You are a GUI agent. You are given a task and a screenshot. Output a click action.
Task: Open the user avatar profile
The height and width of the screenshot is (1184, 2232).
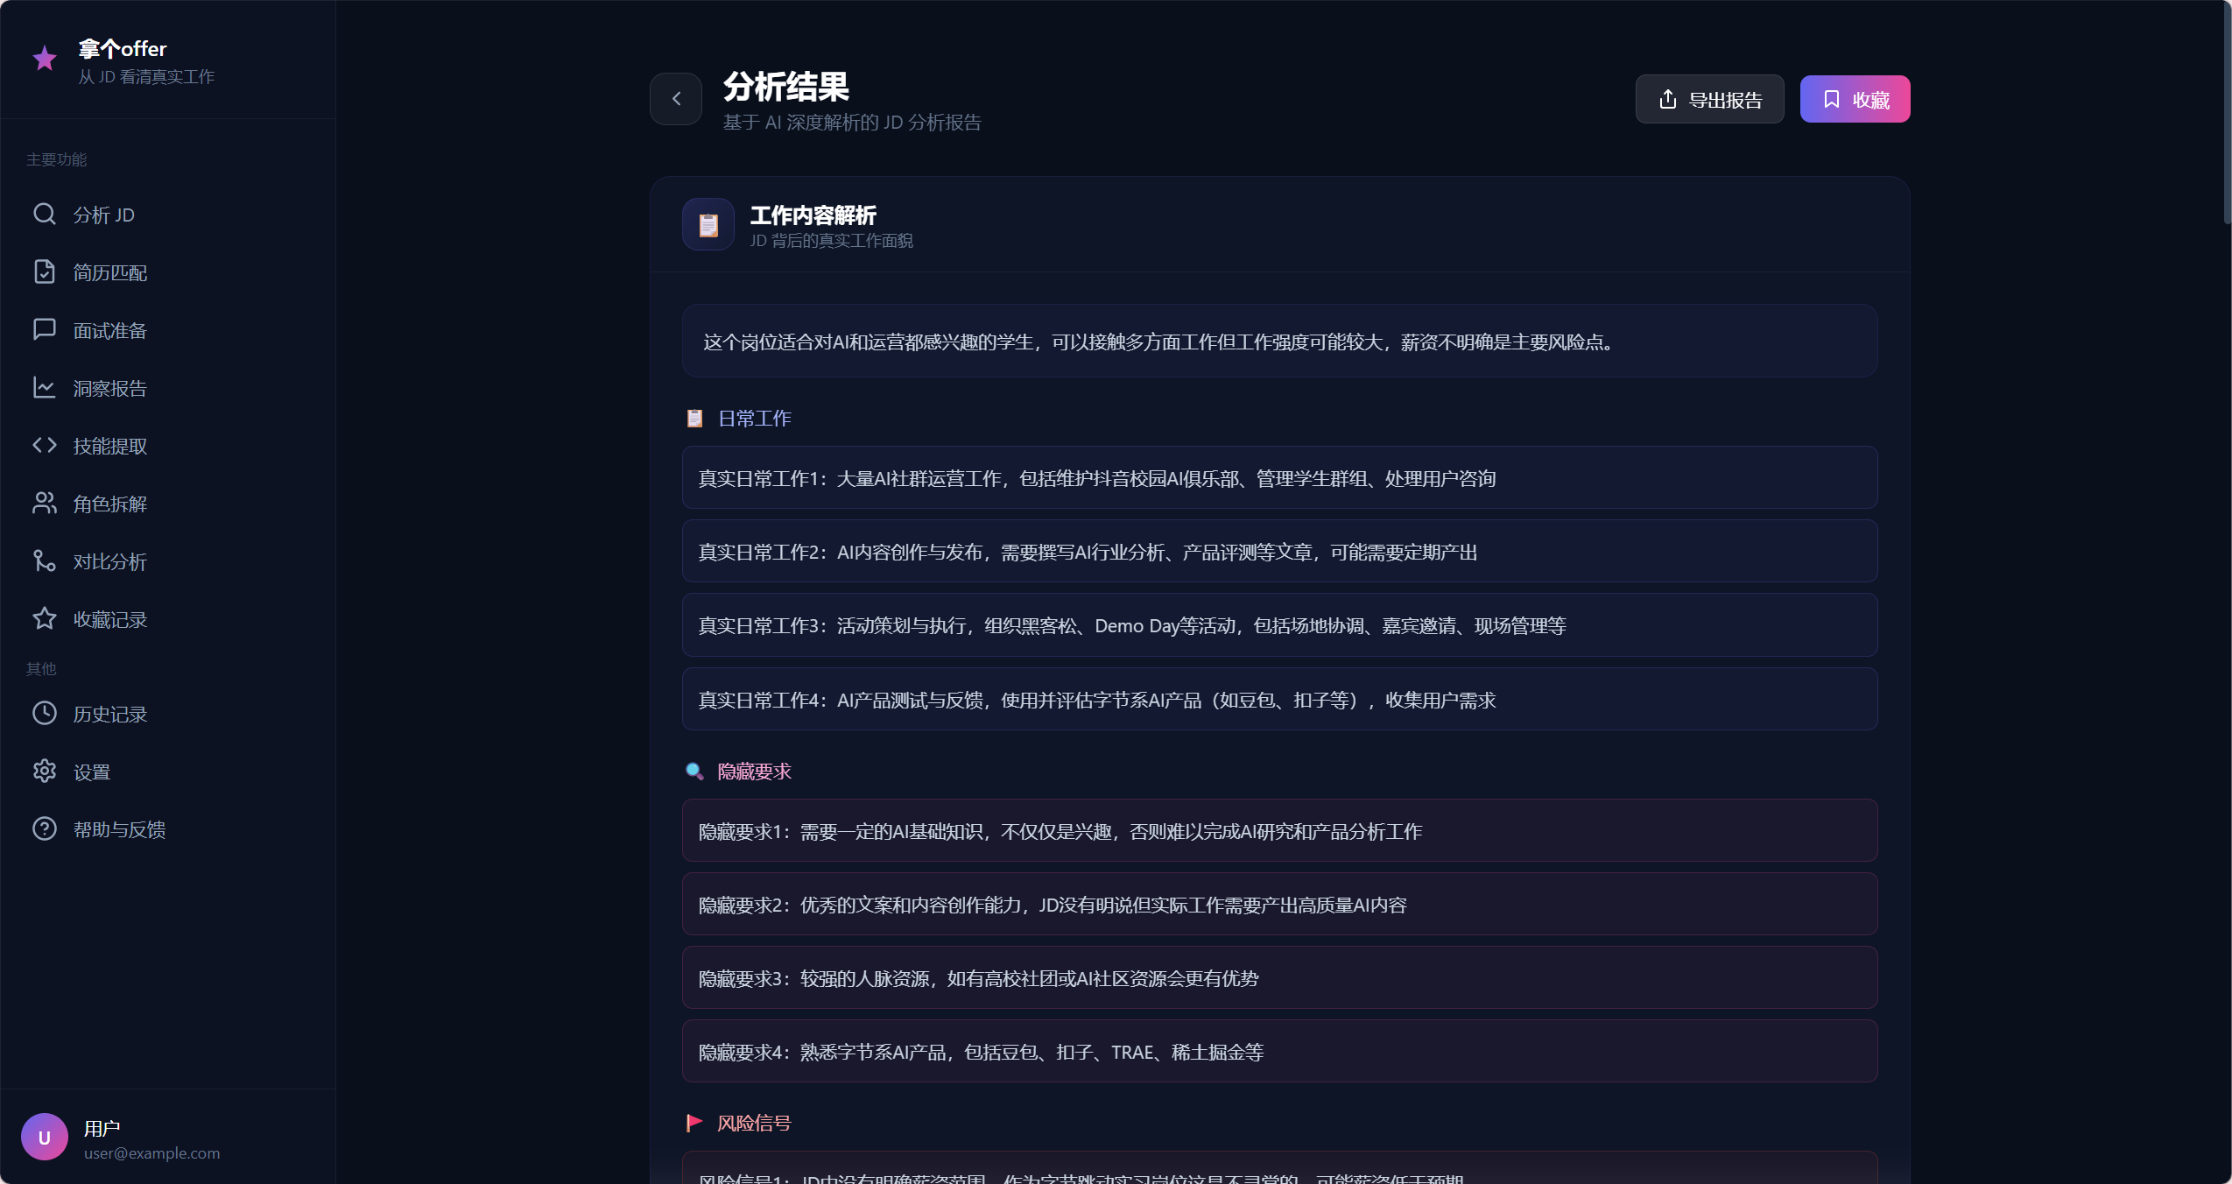click(x=45, y=1137)
